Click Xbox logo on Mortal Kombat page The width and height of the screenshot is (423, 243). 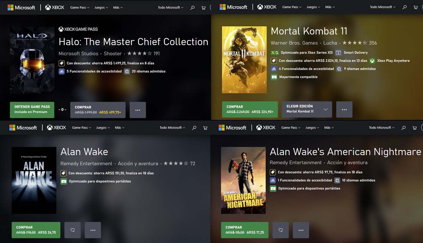[267, 7]
